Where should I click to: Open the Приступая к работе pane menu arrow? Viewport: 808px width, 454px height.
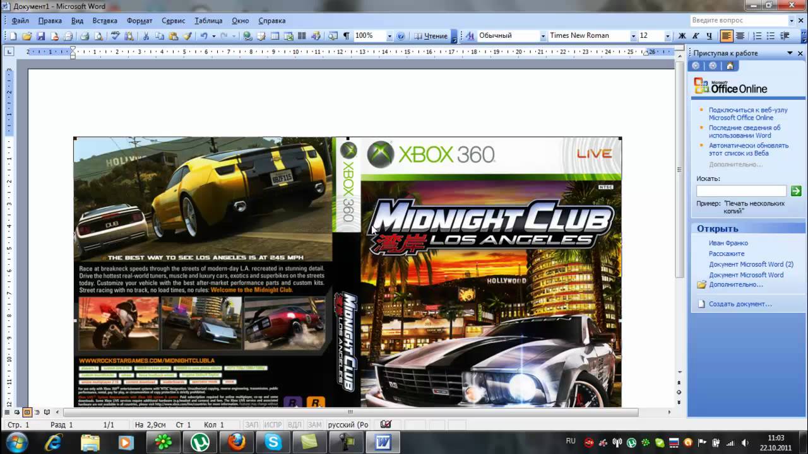790,53
